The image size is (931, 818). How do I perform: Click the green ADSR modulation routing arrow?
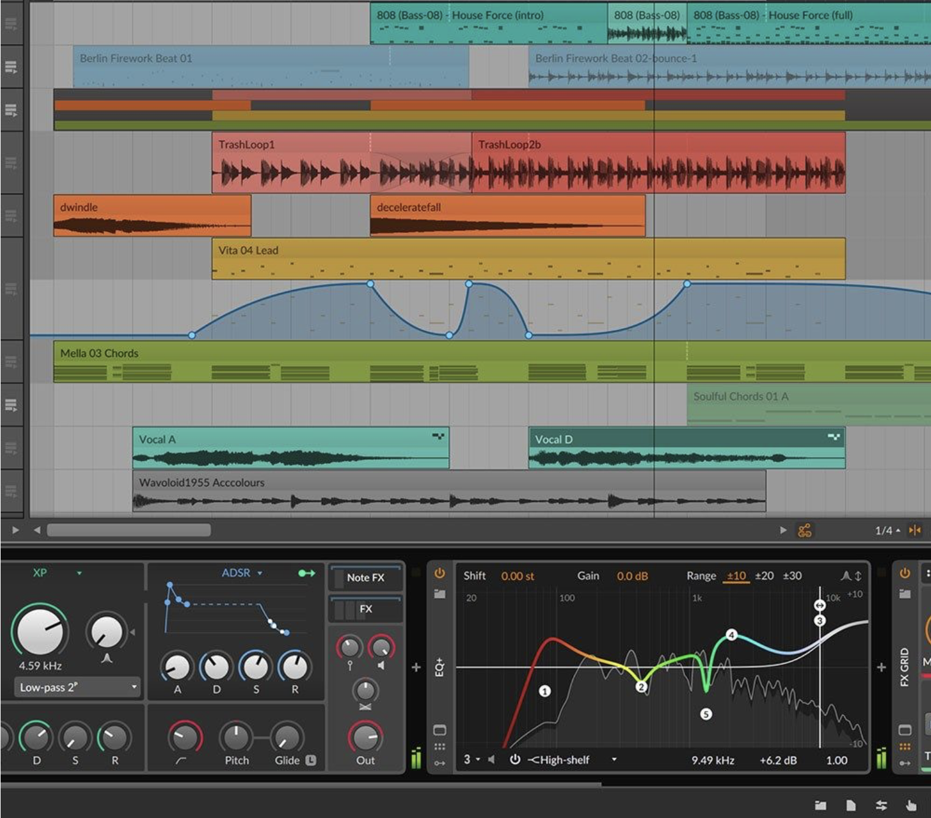point(307,573)
